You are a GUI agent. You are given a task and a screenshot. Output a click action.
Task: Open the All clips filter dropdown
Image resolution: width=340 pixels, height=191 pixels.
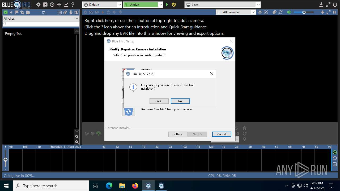(41, 19)
